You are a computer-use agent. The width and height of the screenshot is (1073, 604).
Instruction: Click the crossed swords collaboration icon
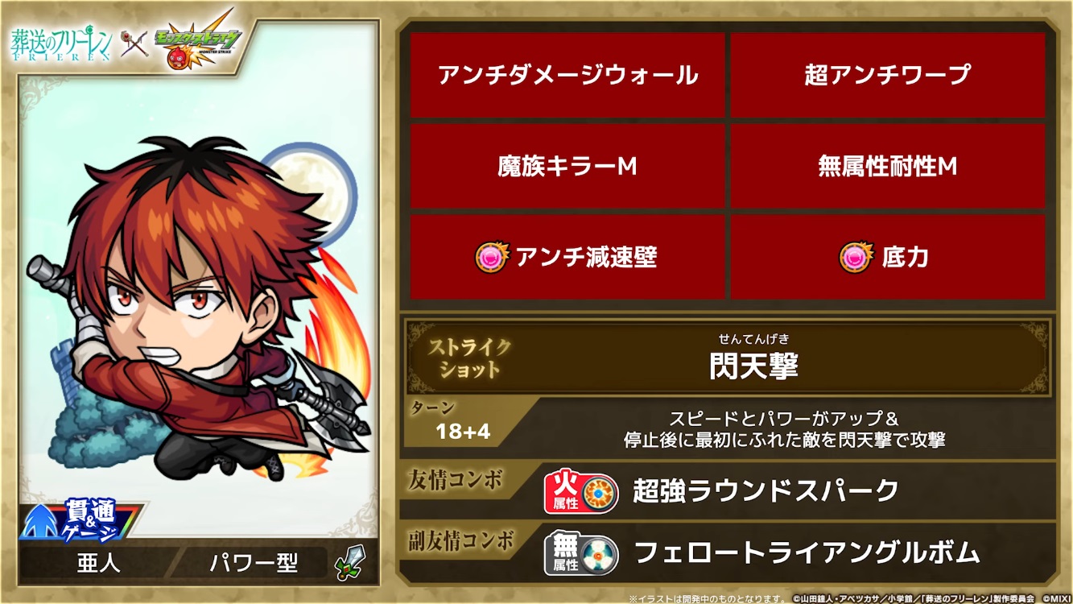[135, 45]
